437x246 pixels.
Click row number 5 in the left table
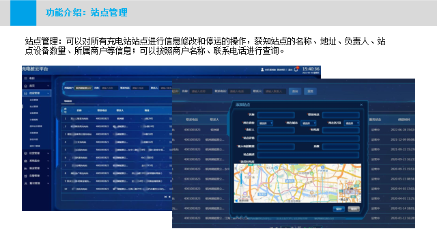[x=66, y=150]
